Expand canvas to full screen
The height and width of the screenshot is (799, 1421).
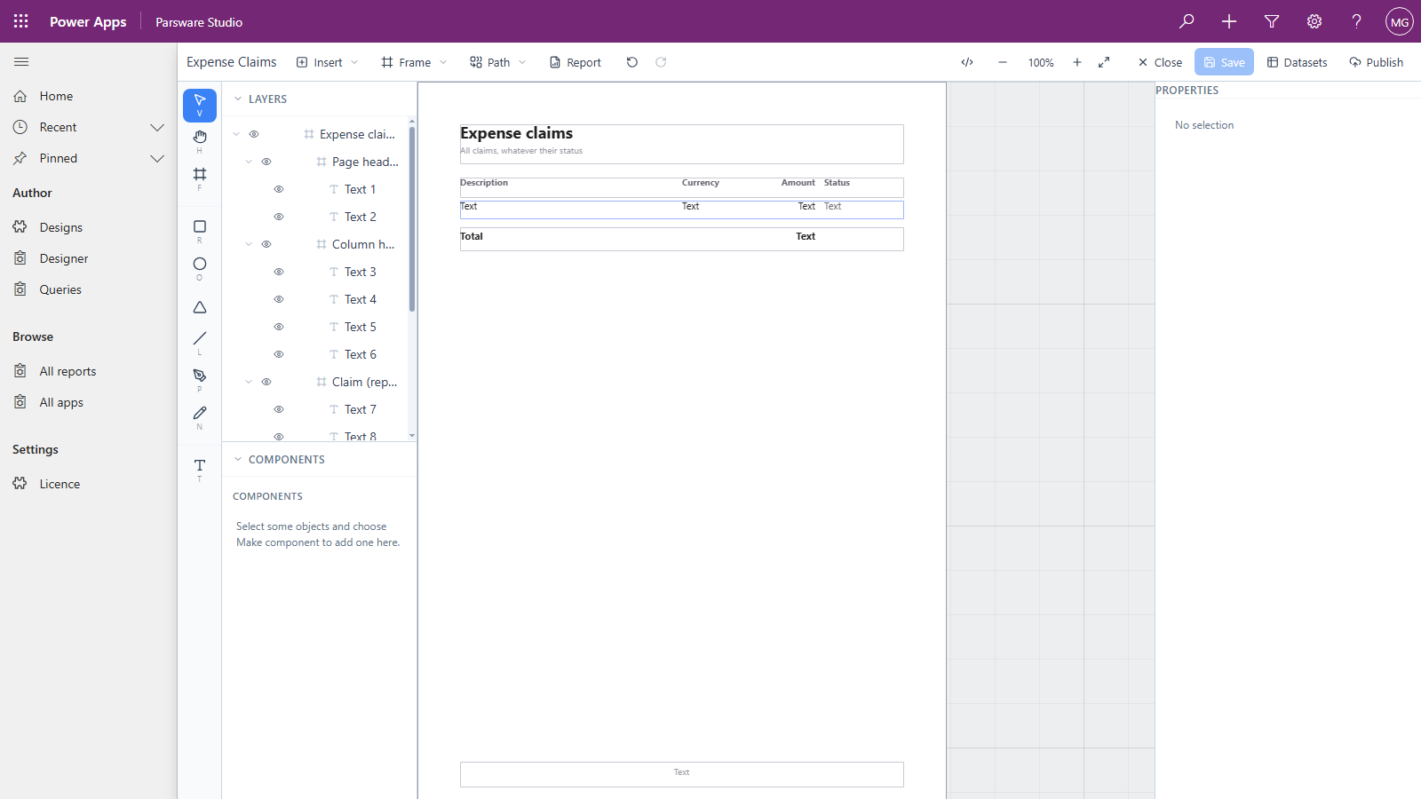1104,62
